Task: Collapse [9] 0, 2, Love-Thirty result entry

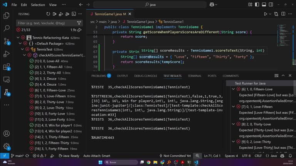Action: point(234,141)
